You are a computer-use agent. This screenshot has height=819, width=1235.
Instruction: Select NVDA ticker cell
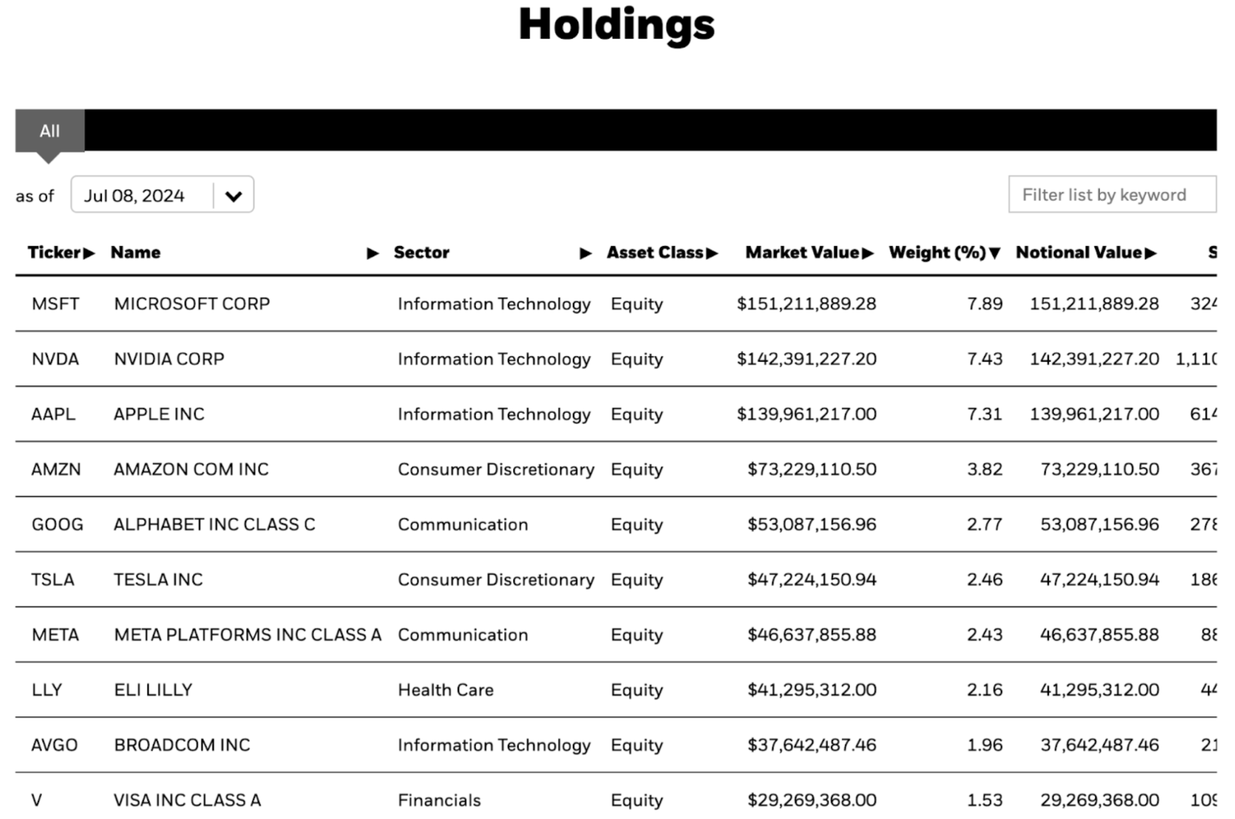coord(55,360)
